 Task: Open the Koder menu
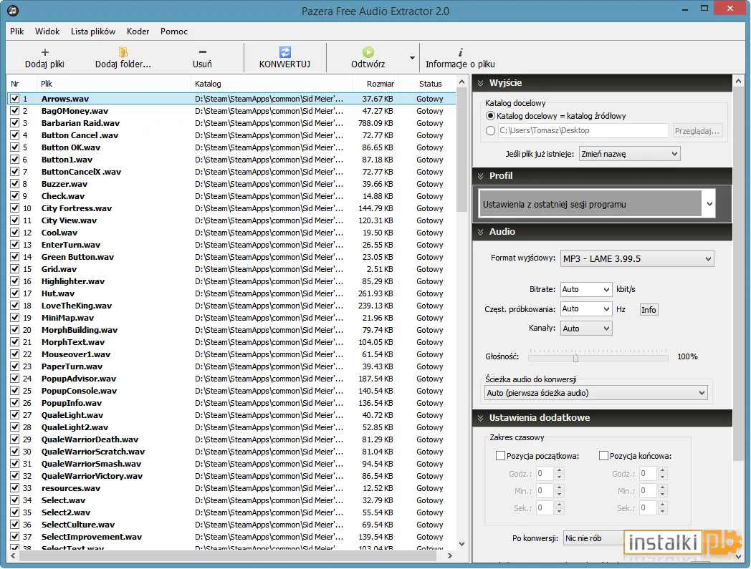point(138,31)
